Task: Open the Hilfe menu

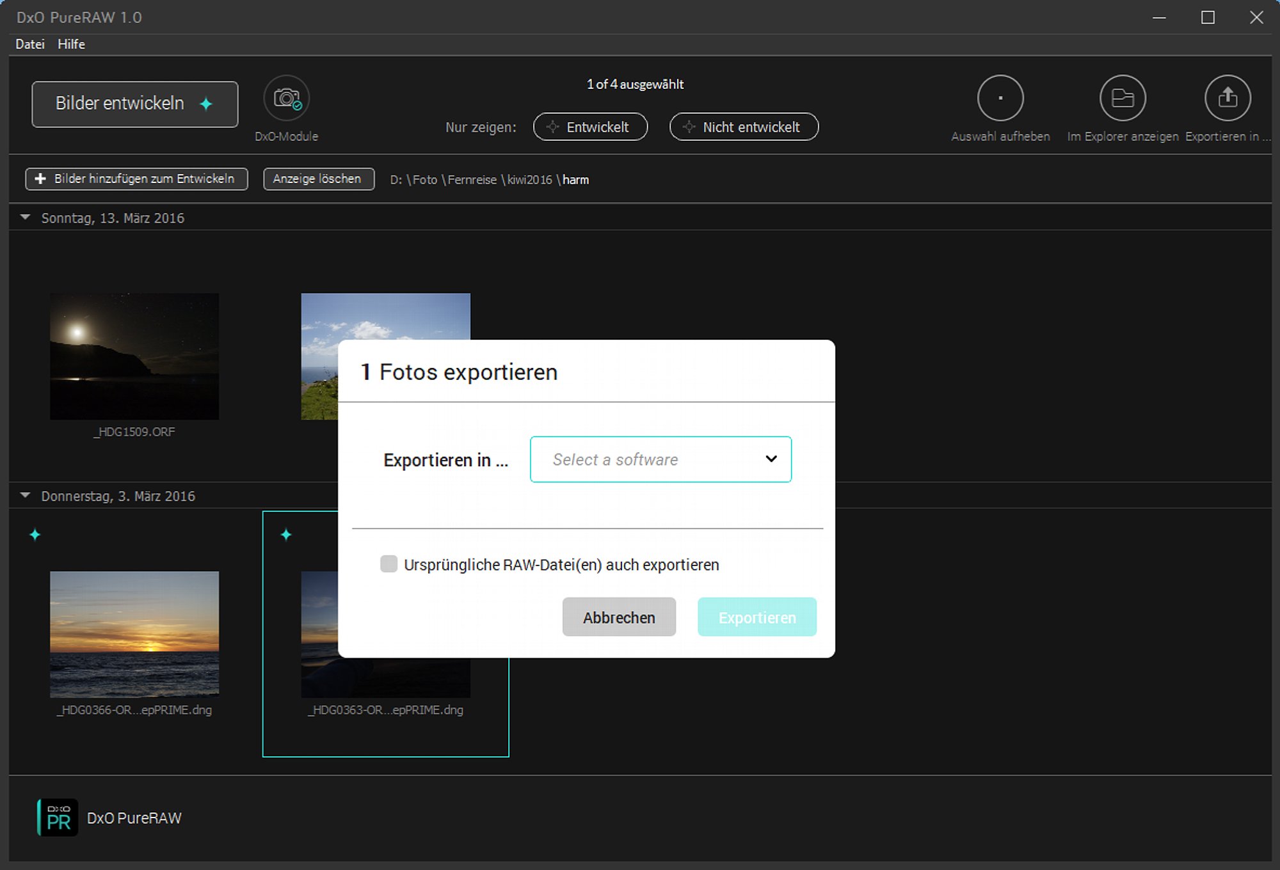Action: coord(71,44)
